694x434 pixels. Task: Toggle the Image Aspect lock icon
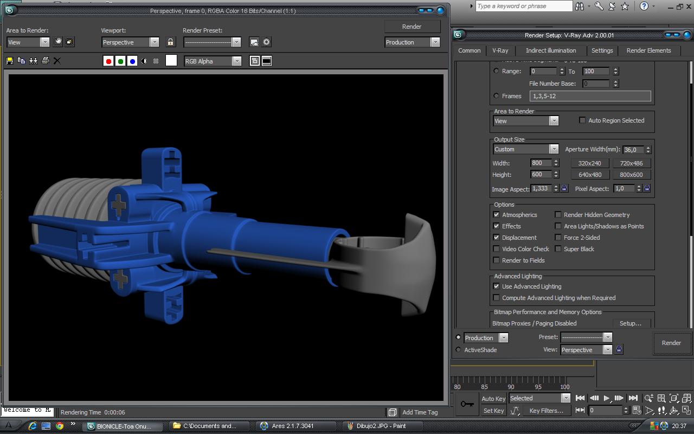564,188
